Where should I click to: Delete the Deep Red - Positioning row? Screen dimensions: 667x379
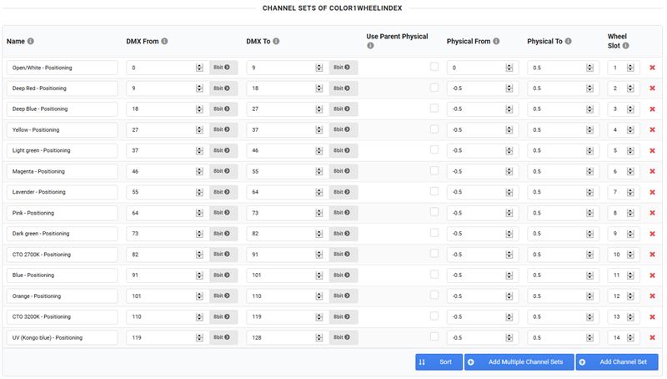click(x=652, y=88)
